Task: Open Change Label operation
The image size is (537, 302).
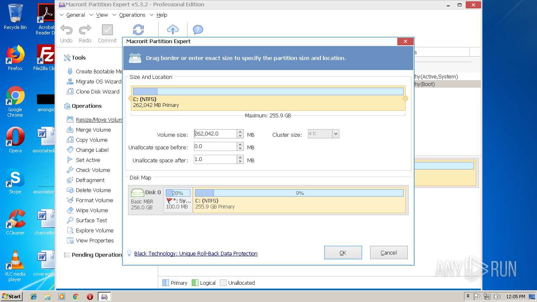Action: 88,150
